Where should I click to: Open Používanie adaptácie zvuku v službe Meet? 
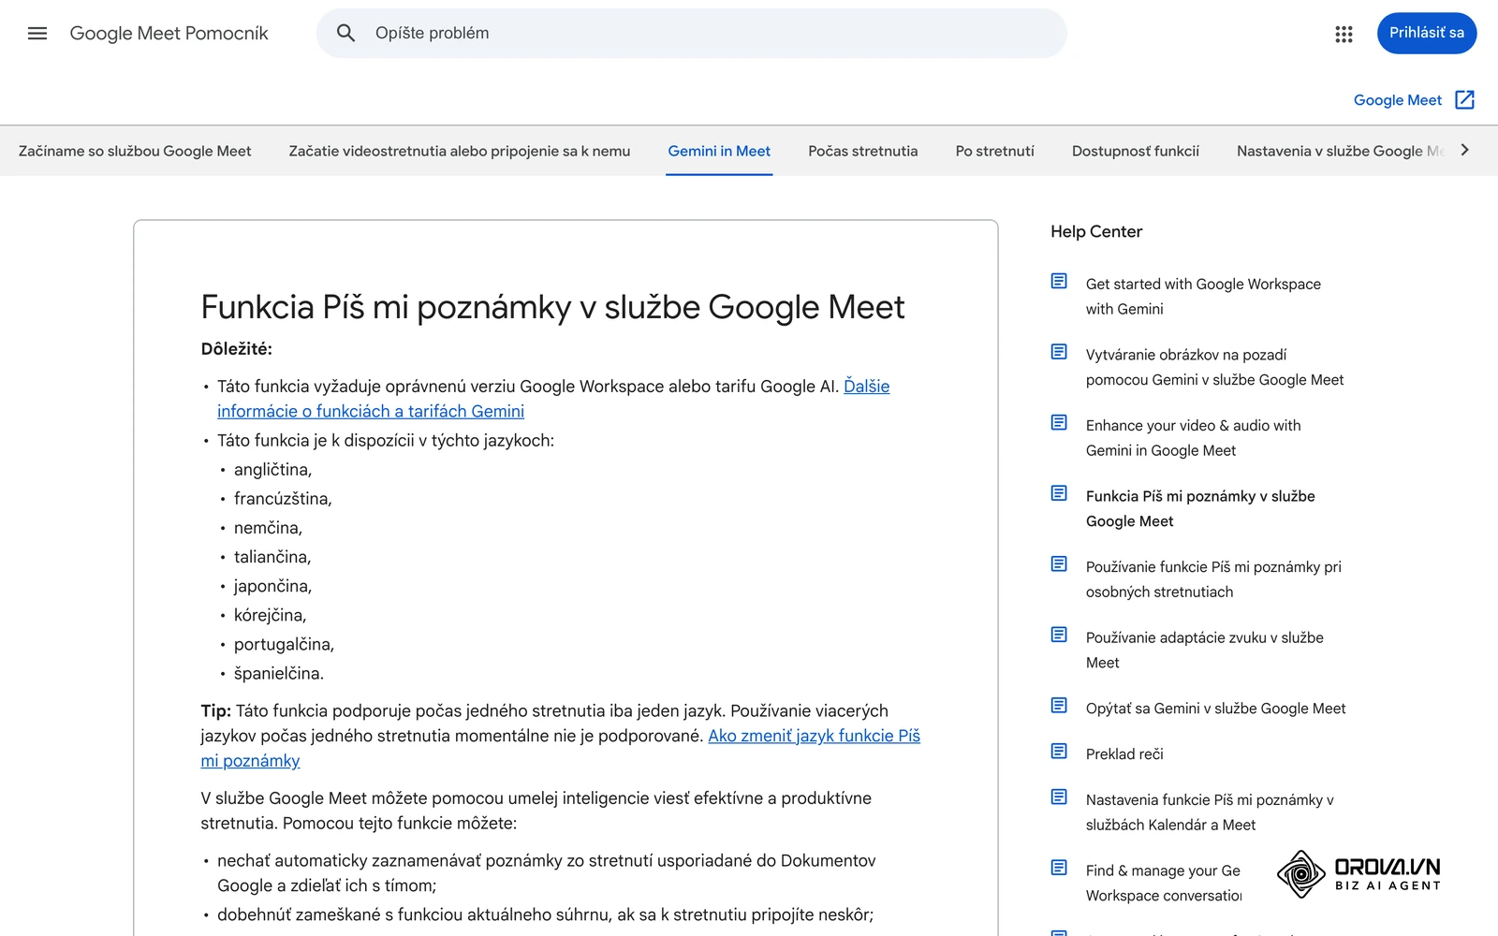tap(1205, 651)
